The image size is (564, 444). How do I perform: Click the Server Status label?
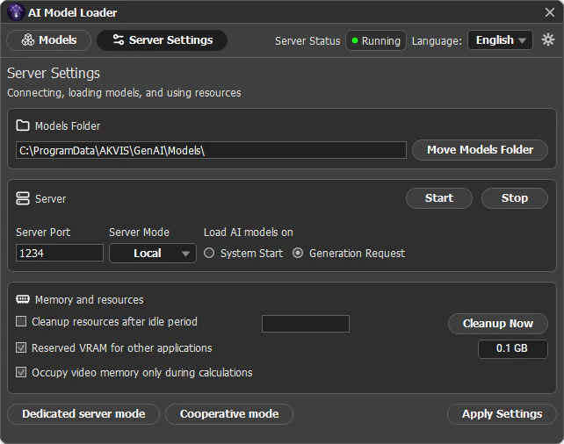pos(307,40)
